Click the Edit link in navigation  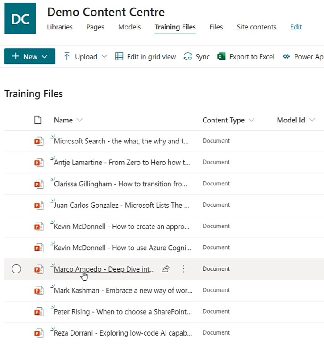click(296, 27)
